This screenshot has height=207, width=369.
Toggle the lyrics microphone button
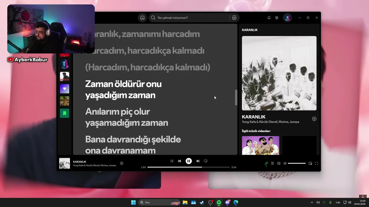(266, 163)
